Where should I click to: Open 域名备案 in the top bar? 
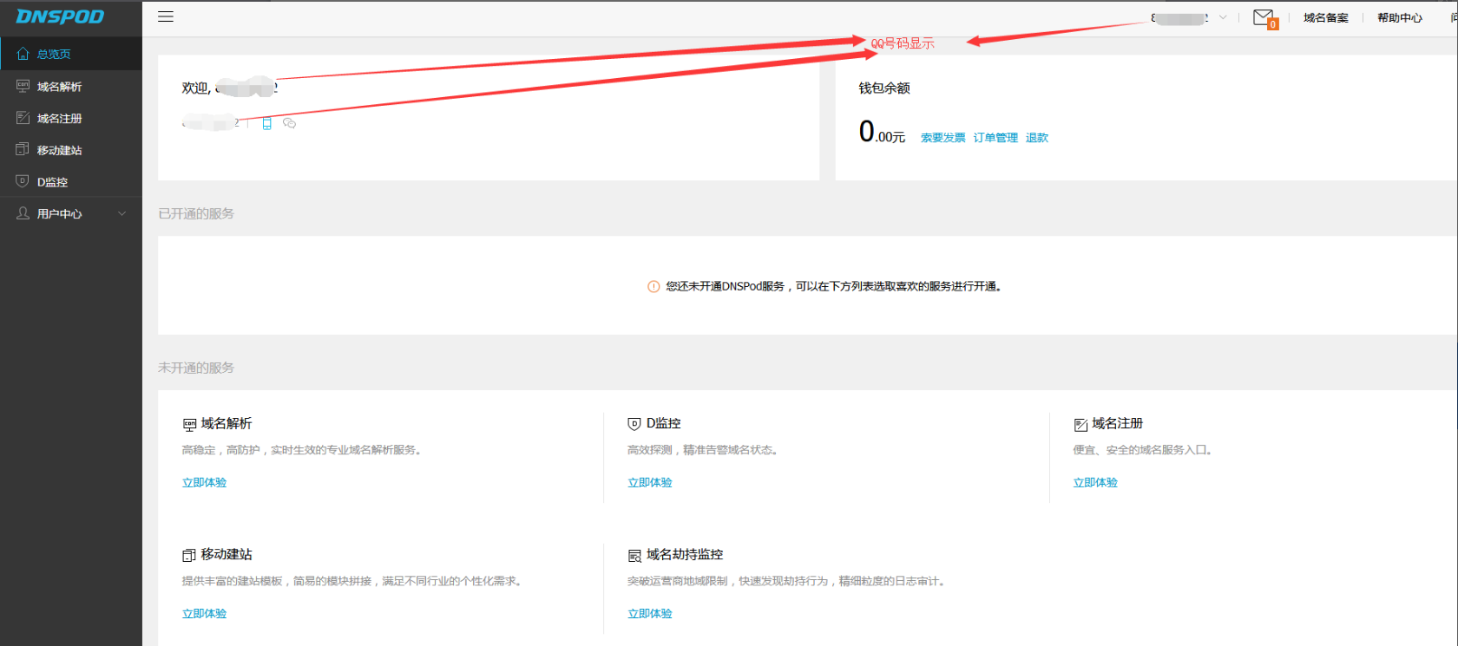1325,17
